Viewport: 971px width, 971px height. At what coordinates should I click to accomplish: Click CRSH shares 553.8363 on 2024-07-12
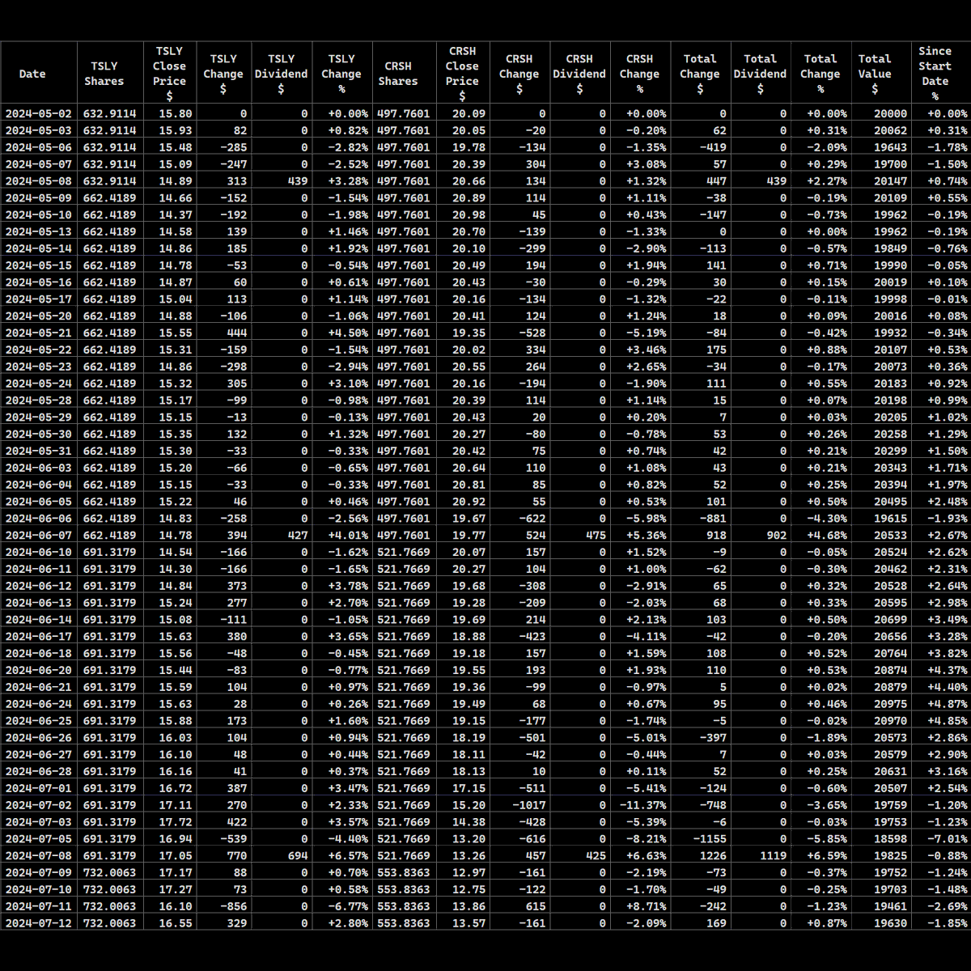404,923
